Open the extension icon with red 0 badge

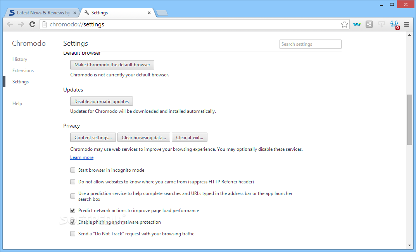pos(395,25)
